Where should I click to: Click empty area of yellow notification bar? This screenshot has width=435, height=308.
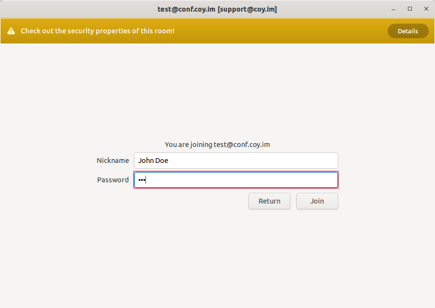point(280,31)
